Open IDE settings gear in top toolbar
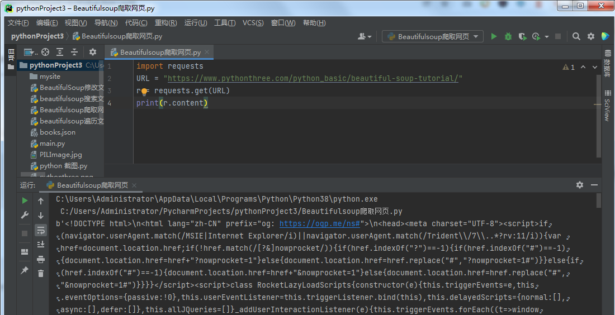Image resolution: width=615 pixels, height=315 pixels. click(591, 36)
